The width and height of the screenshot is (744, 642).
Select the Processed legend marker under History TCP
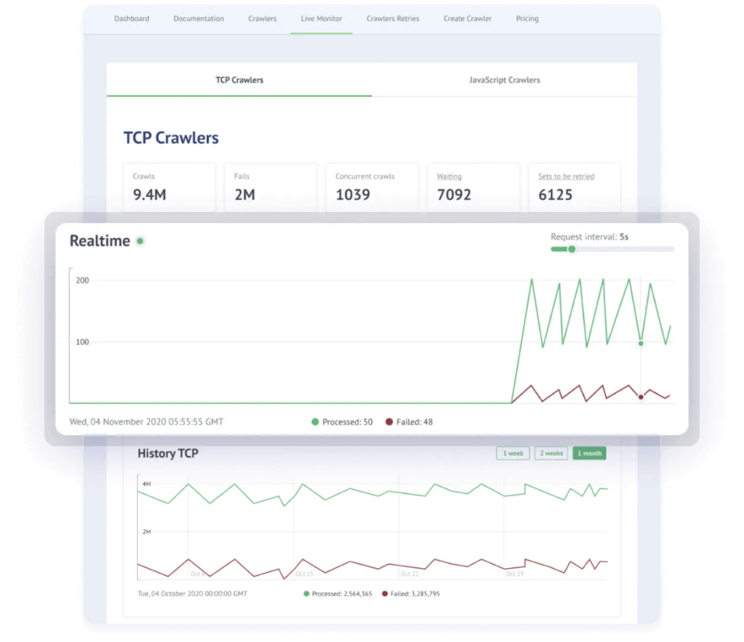305,594
